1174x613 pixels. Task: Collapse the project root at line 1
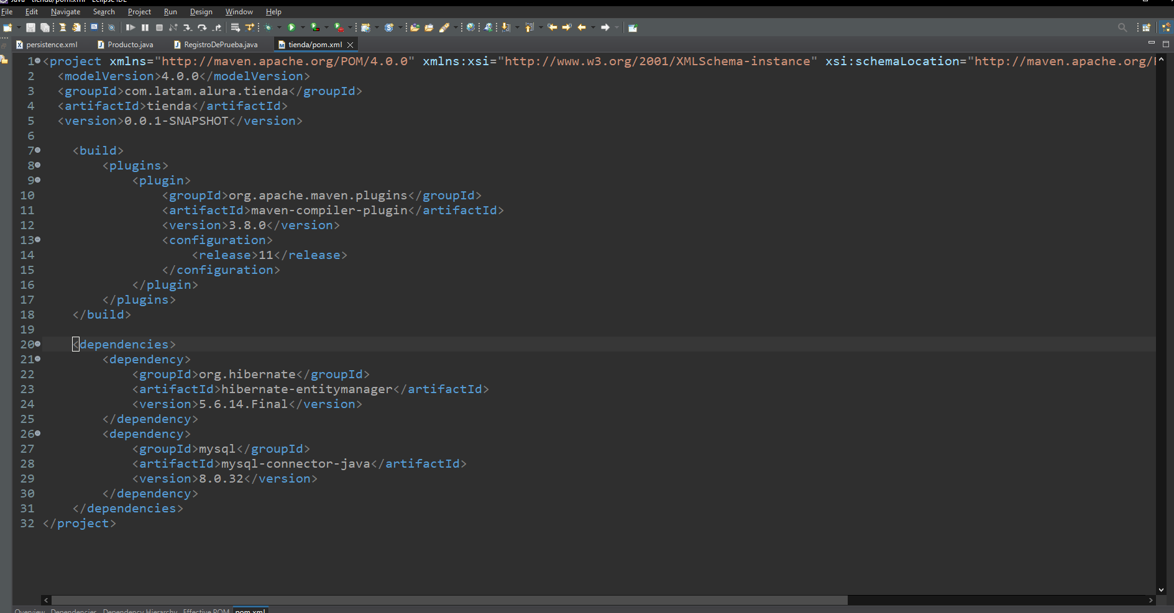[38, 60]
